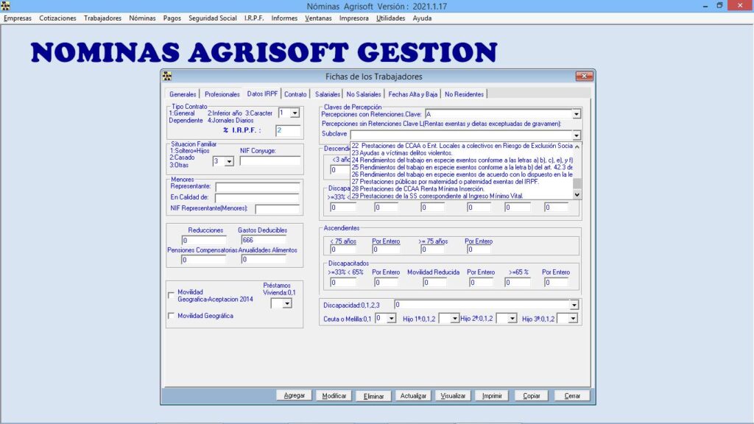The image size is (754, 424).
Task: Click the Imprimir button
Action: pos(492,395)
